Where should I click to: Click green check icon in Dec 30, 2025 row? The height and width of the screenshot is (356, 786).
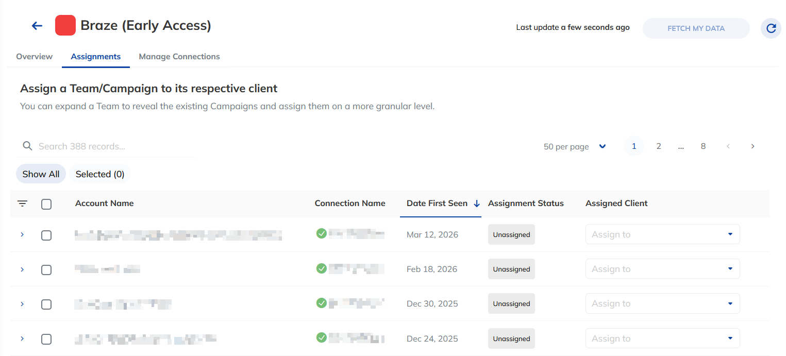(x=322, y=303)
